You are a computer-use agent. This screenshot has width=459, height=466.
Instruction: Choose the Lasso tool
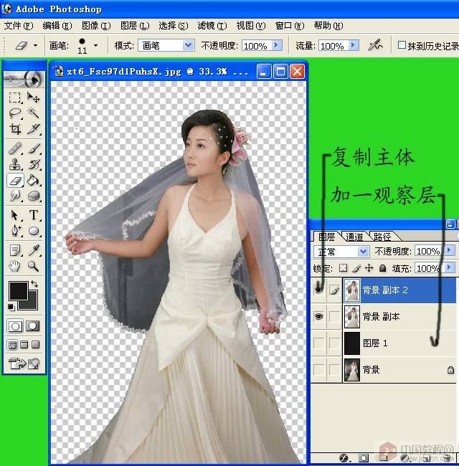(15, 113)
